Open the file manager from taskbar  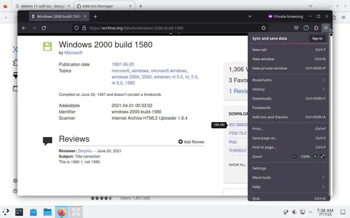click(x=48, y=212)
